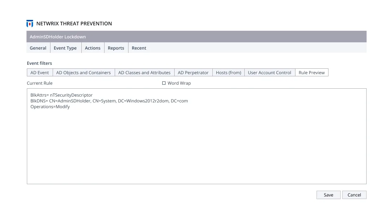Click inside the Current Rule text area
This screenshot has width=392, height=220.
[196, 136]
